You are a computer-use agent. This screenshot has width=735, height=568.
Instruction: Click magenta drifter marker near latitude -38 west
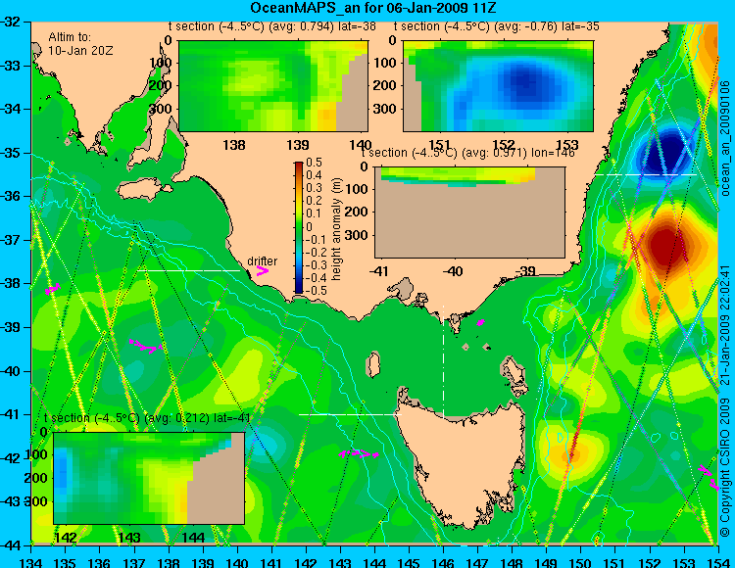[x=53, y=289]
